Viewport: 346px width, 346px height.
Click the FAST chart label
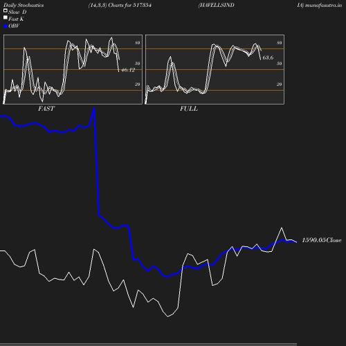(x=46, y=109)
